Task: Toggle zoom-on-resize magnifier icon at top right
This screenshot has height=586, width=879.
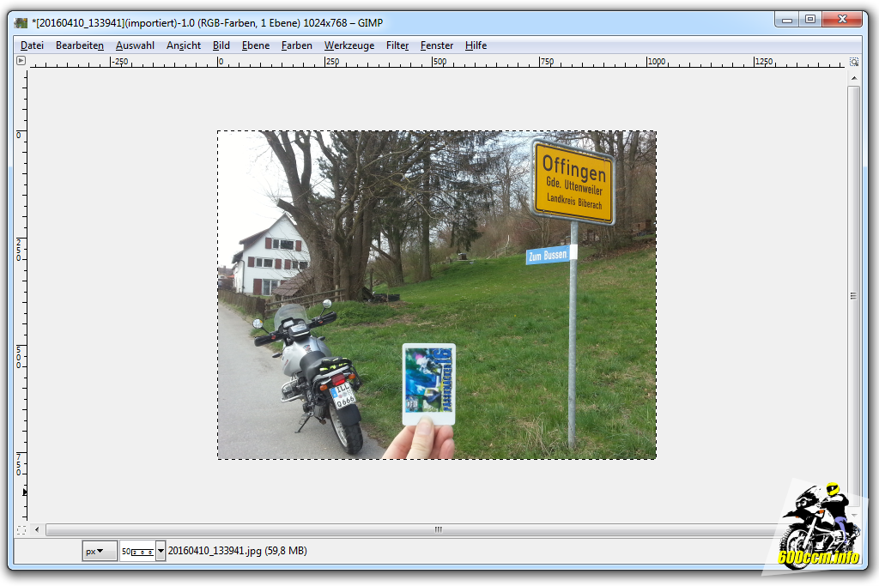Action: 854,62
